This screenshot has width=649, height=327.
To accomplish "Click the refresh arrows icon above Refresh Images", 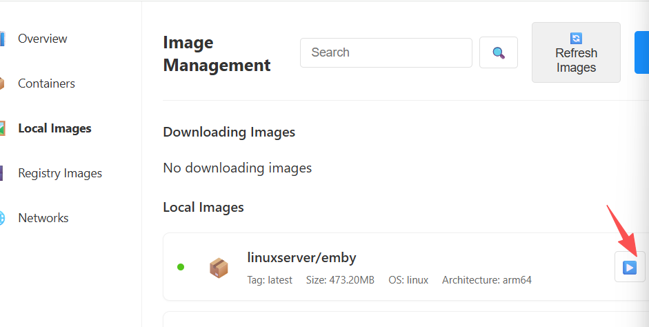I will click(576, 39).
